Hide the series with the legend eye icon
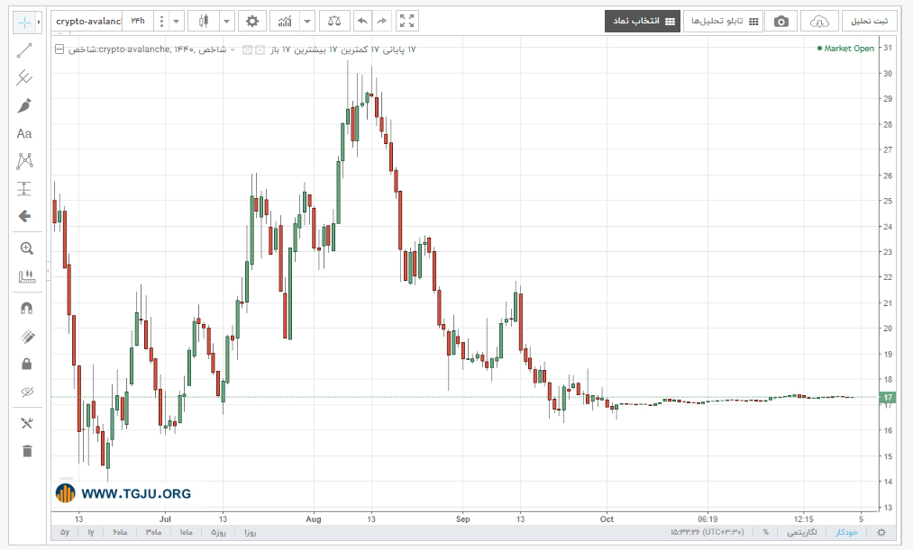Screen dimensions: 913x550 pyautogui.click(x=248, y=50)
